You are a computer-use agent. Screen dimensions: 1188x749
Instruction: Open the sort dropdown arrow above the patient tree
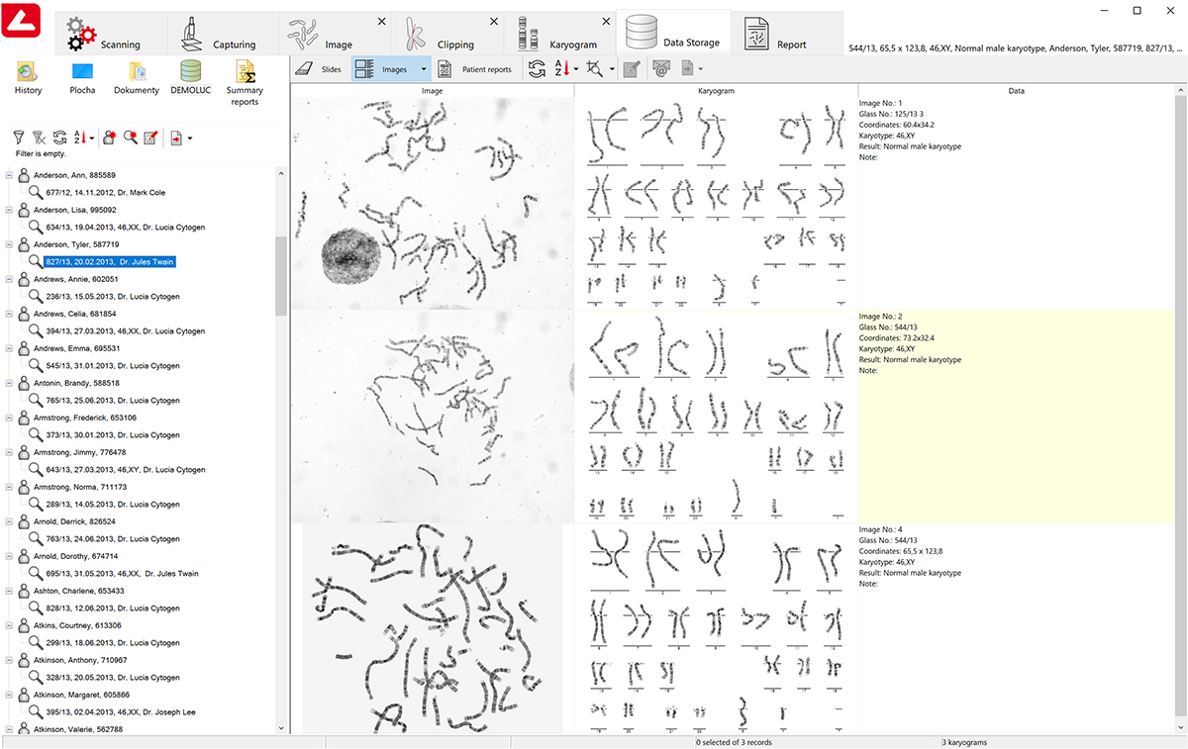92,139
